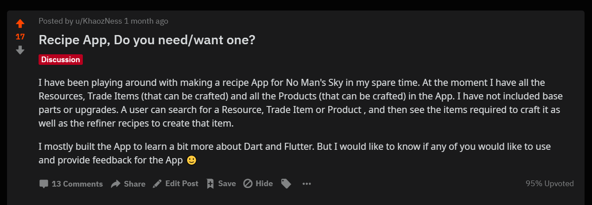Click the speech bubble comments icon
The image size is (592, 205).
tap(43, 184)
